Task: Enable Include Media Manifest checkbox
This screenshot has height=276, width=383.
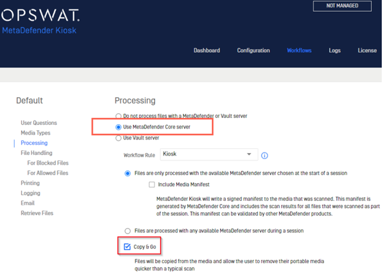Action: (152, 184)
